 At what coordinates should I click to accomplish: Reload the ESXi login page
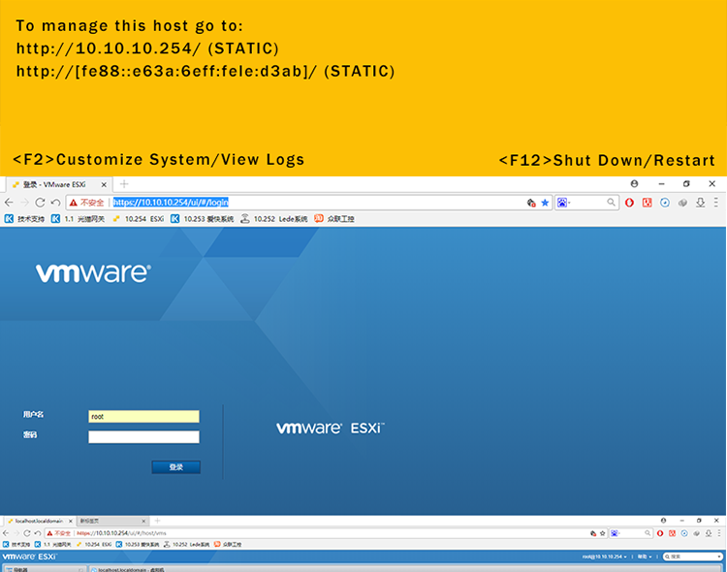pos(40,203)
